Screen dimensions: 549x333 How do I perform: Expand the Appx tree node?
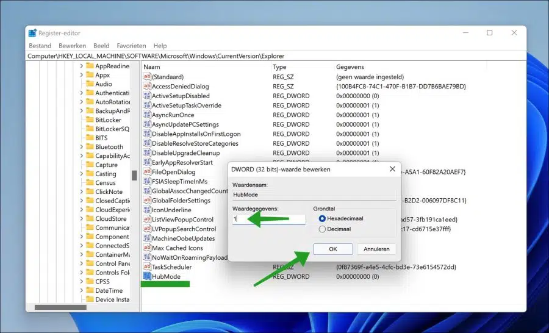click(82, 75)
